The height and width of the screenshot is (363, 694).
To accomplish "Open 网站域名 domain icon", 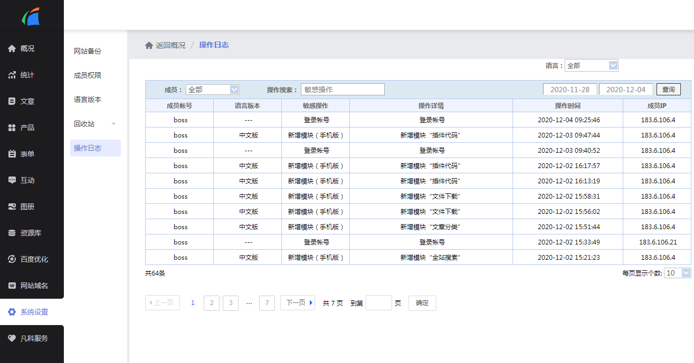I will (x=12, y=286).
